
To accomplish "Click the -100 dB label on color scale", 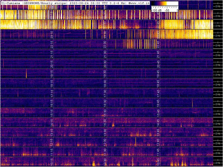I will (156, 10).
